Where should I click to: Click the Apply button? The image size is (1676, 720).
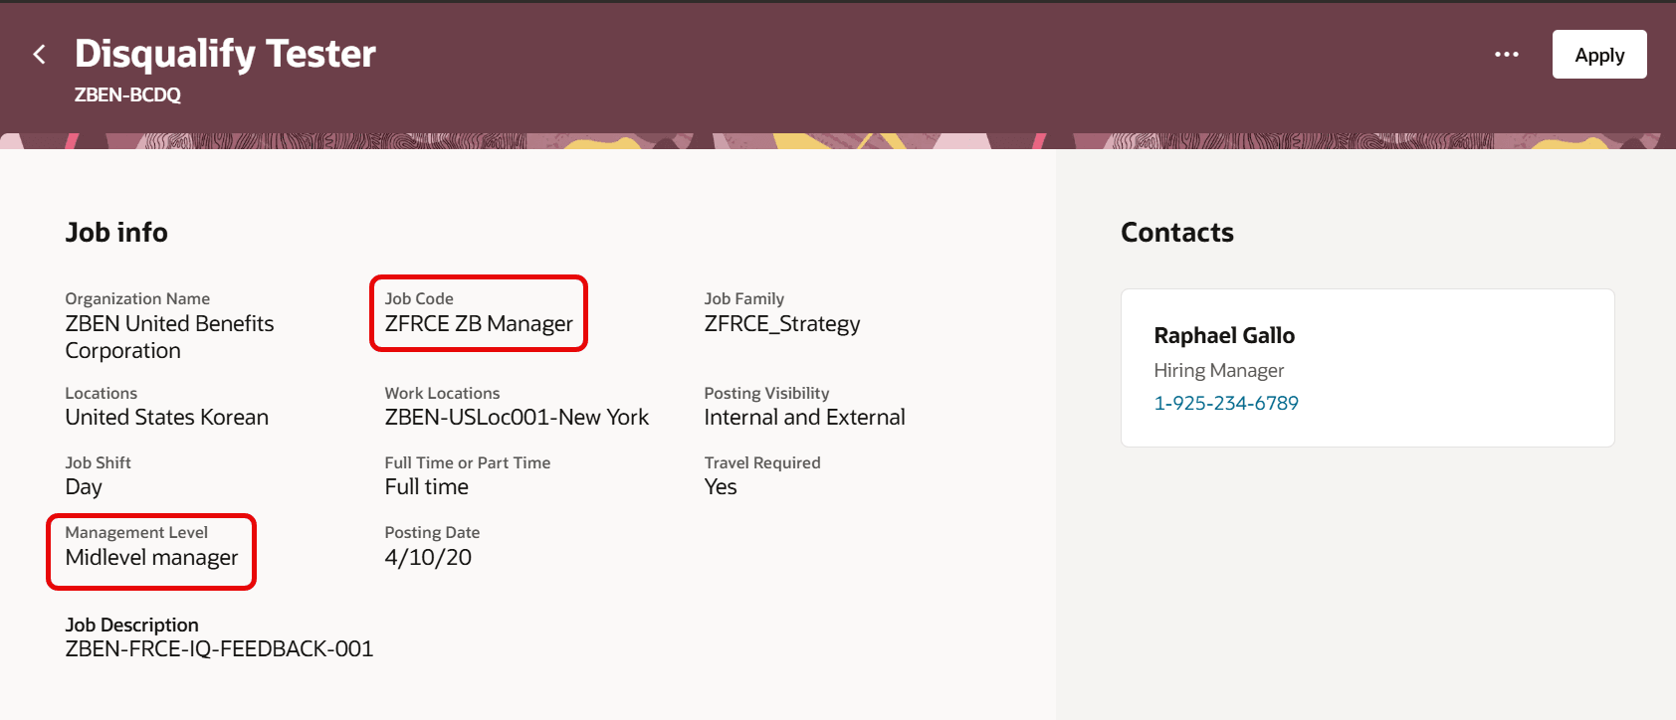[x=1599, y=55]
